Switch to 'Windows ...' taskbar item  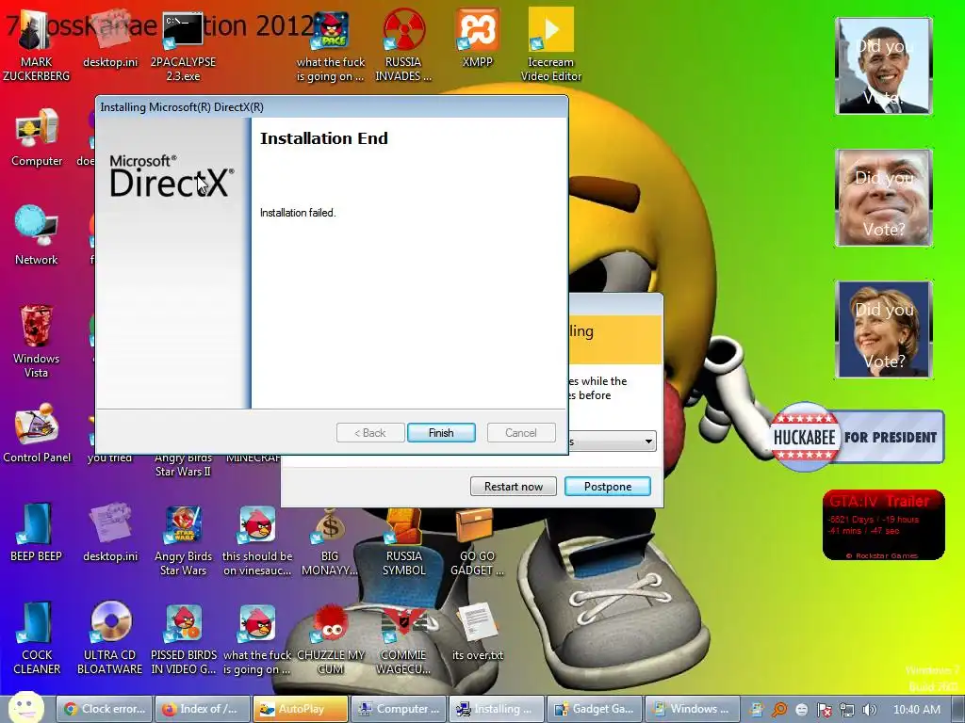point(693,709)
